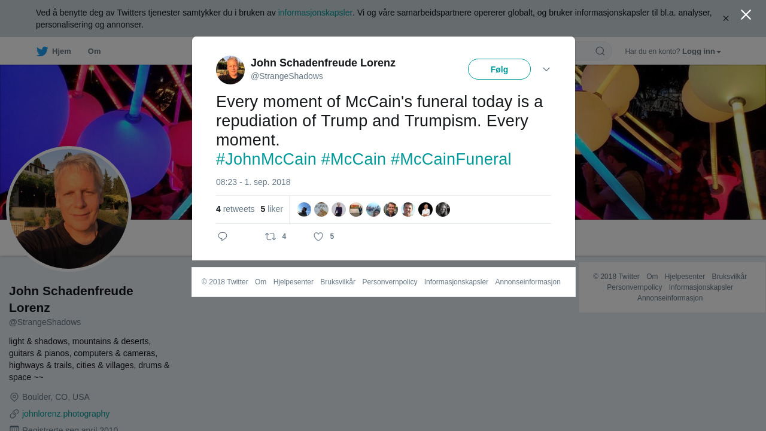
Task: Click the #JohnMcCain hashtag
Action: pyautogui.click(x=266, y=159)
